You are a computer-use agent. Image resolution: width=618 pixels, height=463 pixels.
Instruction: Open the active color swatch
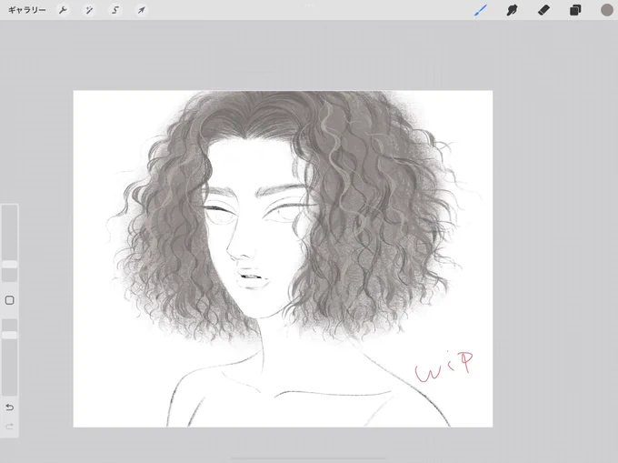pos(606,10)
